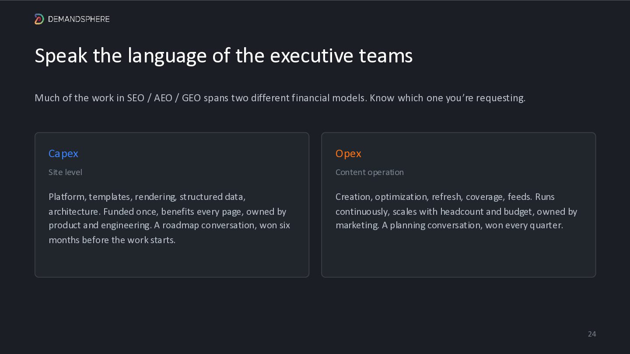The height and width of the screenshot is (354, 630).
Task: Click 'months before the work starts' line
Action: pyautogui.click(x=112, y=240)
